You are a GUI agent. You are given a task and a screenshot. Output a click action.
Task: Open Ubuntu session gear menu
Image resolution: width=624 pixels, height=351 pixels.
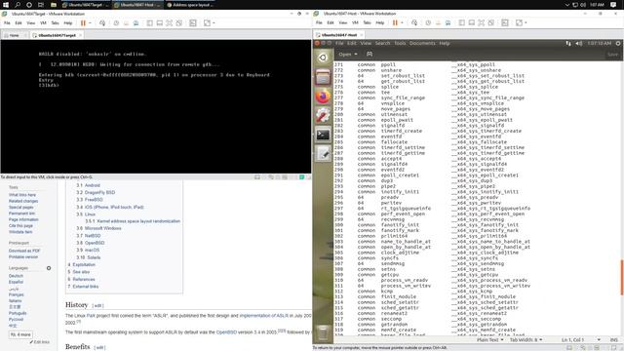coord(618,43)
